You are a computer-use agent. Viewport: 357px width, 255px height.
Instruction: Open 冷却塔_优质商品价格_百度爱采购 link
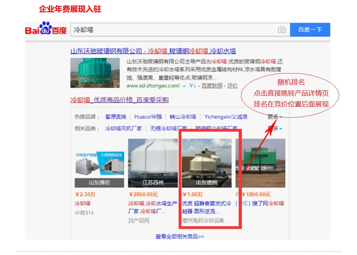coord(119,100)
